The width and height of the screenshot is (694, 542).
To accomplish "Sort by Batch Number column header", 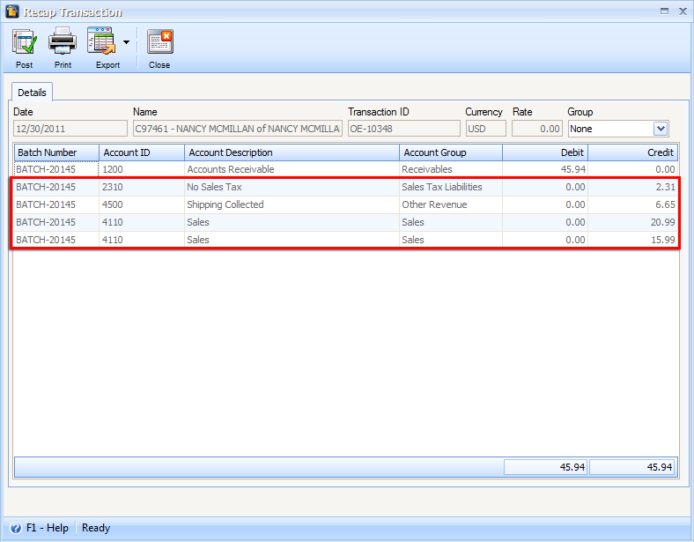I will click(x=56, y=152).
